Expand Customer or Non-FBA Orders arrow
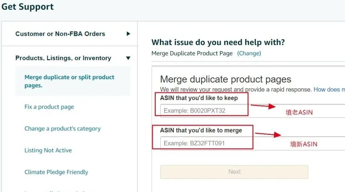The image size is (345, 192). tap(128, 34)
